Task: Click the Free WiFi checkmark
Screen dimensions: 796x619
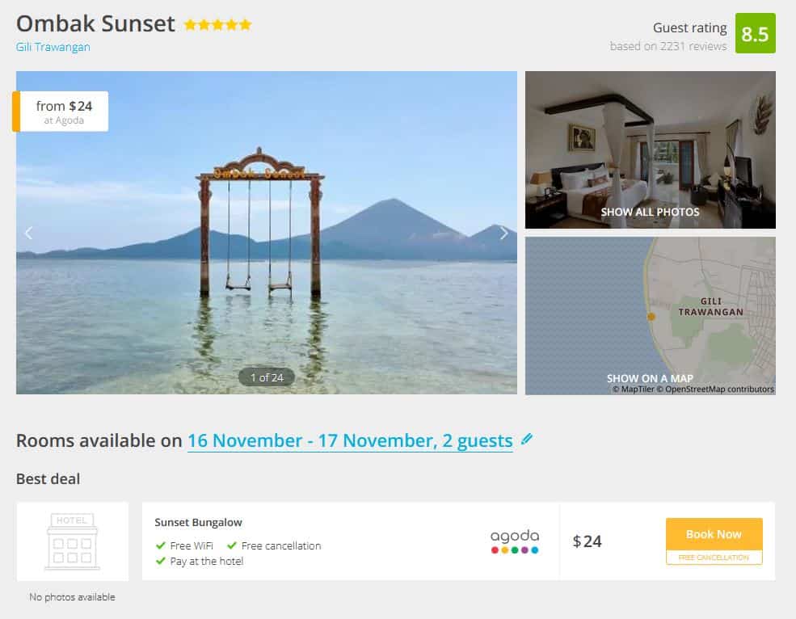Action: (161, 545)
